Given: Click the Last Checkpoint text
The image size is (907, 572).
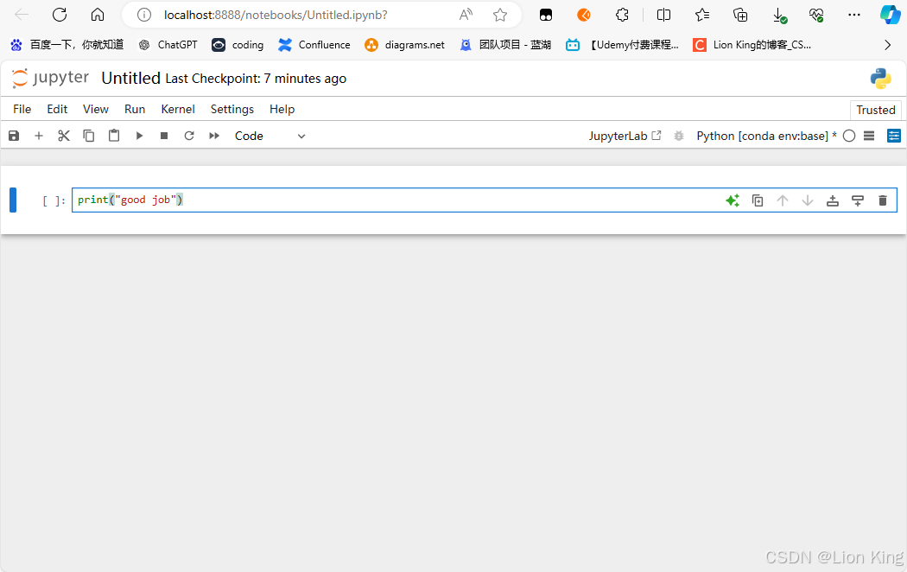Looking at the screenshot, I should tap(256, 79).
